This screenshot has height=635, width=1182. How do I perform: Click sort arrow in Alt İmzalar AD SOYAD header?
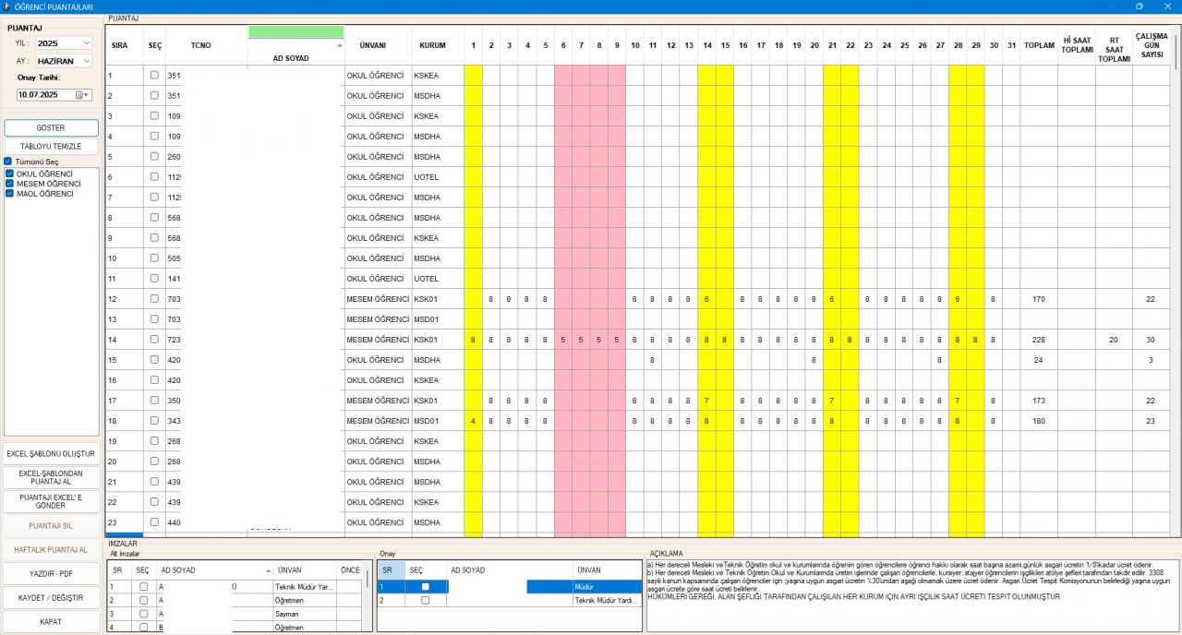pyautogui.click(x=268, y=570)
